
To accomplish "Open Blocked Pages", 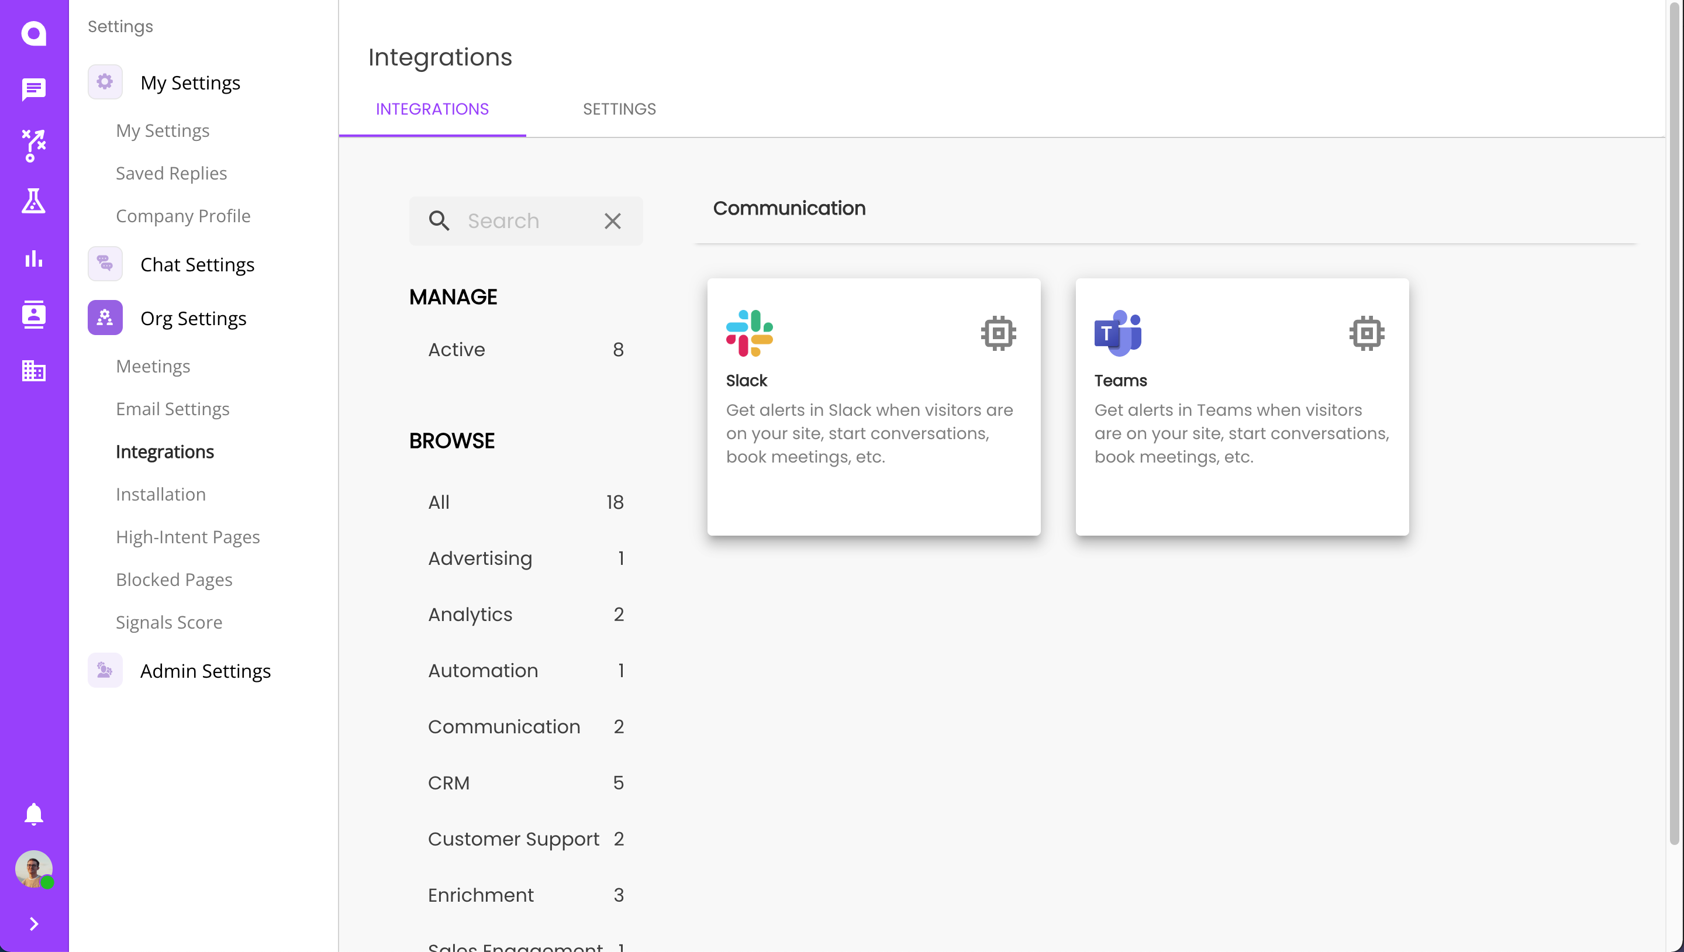I will click(x=174, y=580).
